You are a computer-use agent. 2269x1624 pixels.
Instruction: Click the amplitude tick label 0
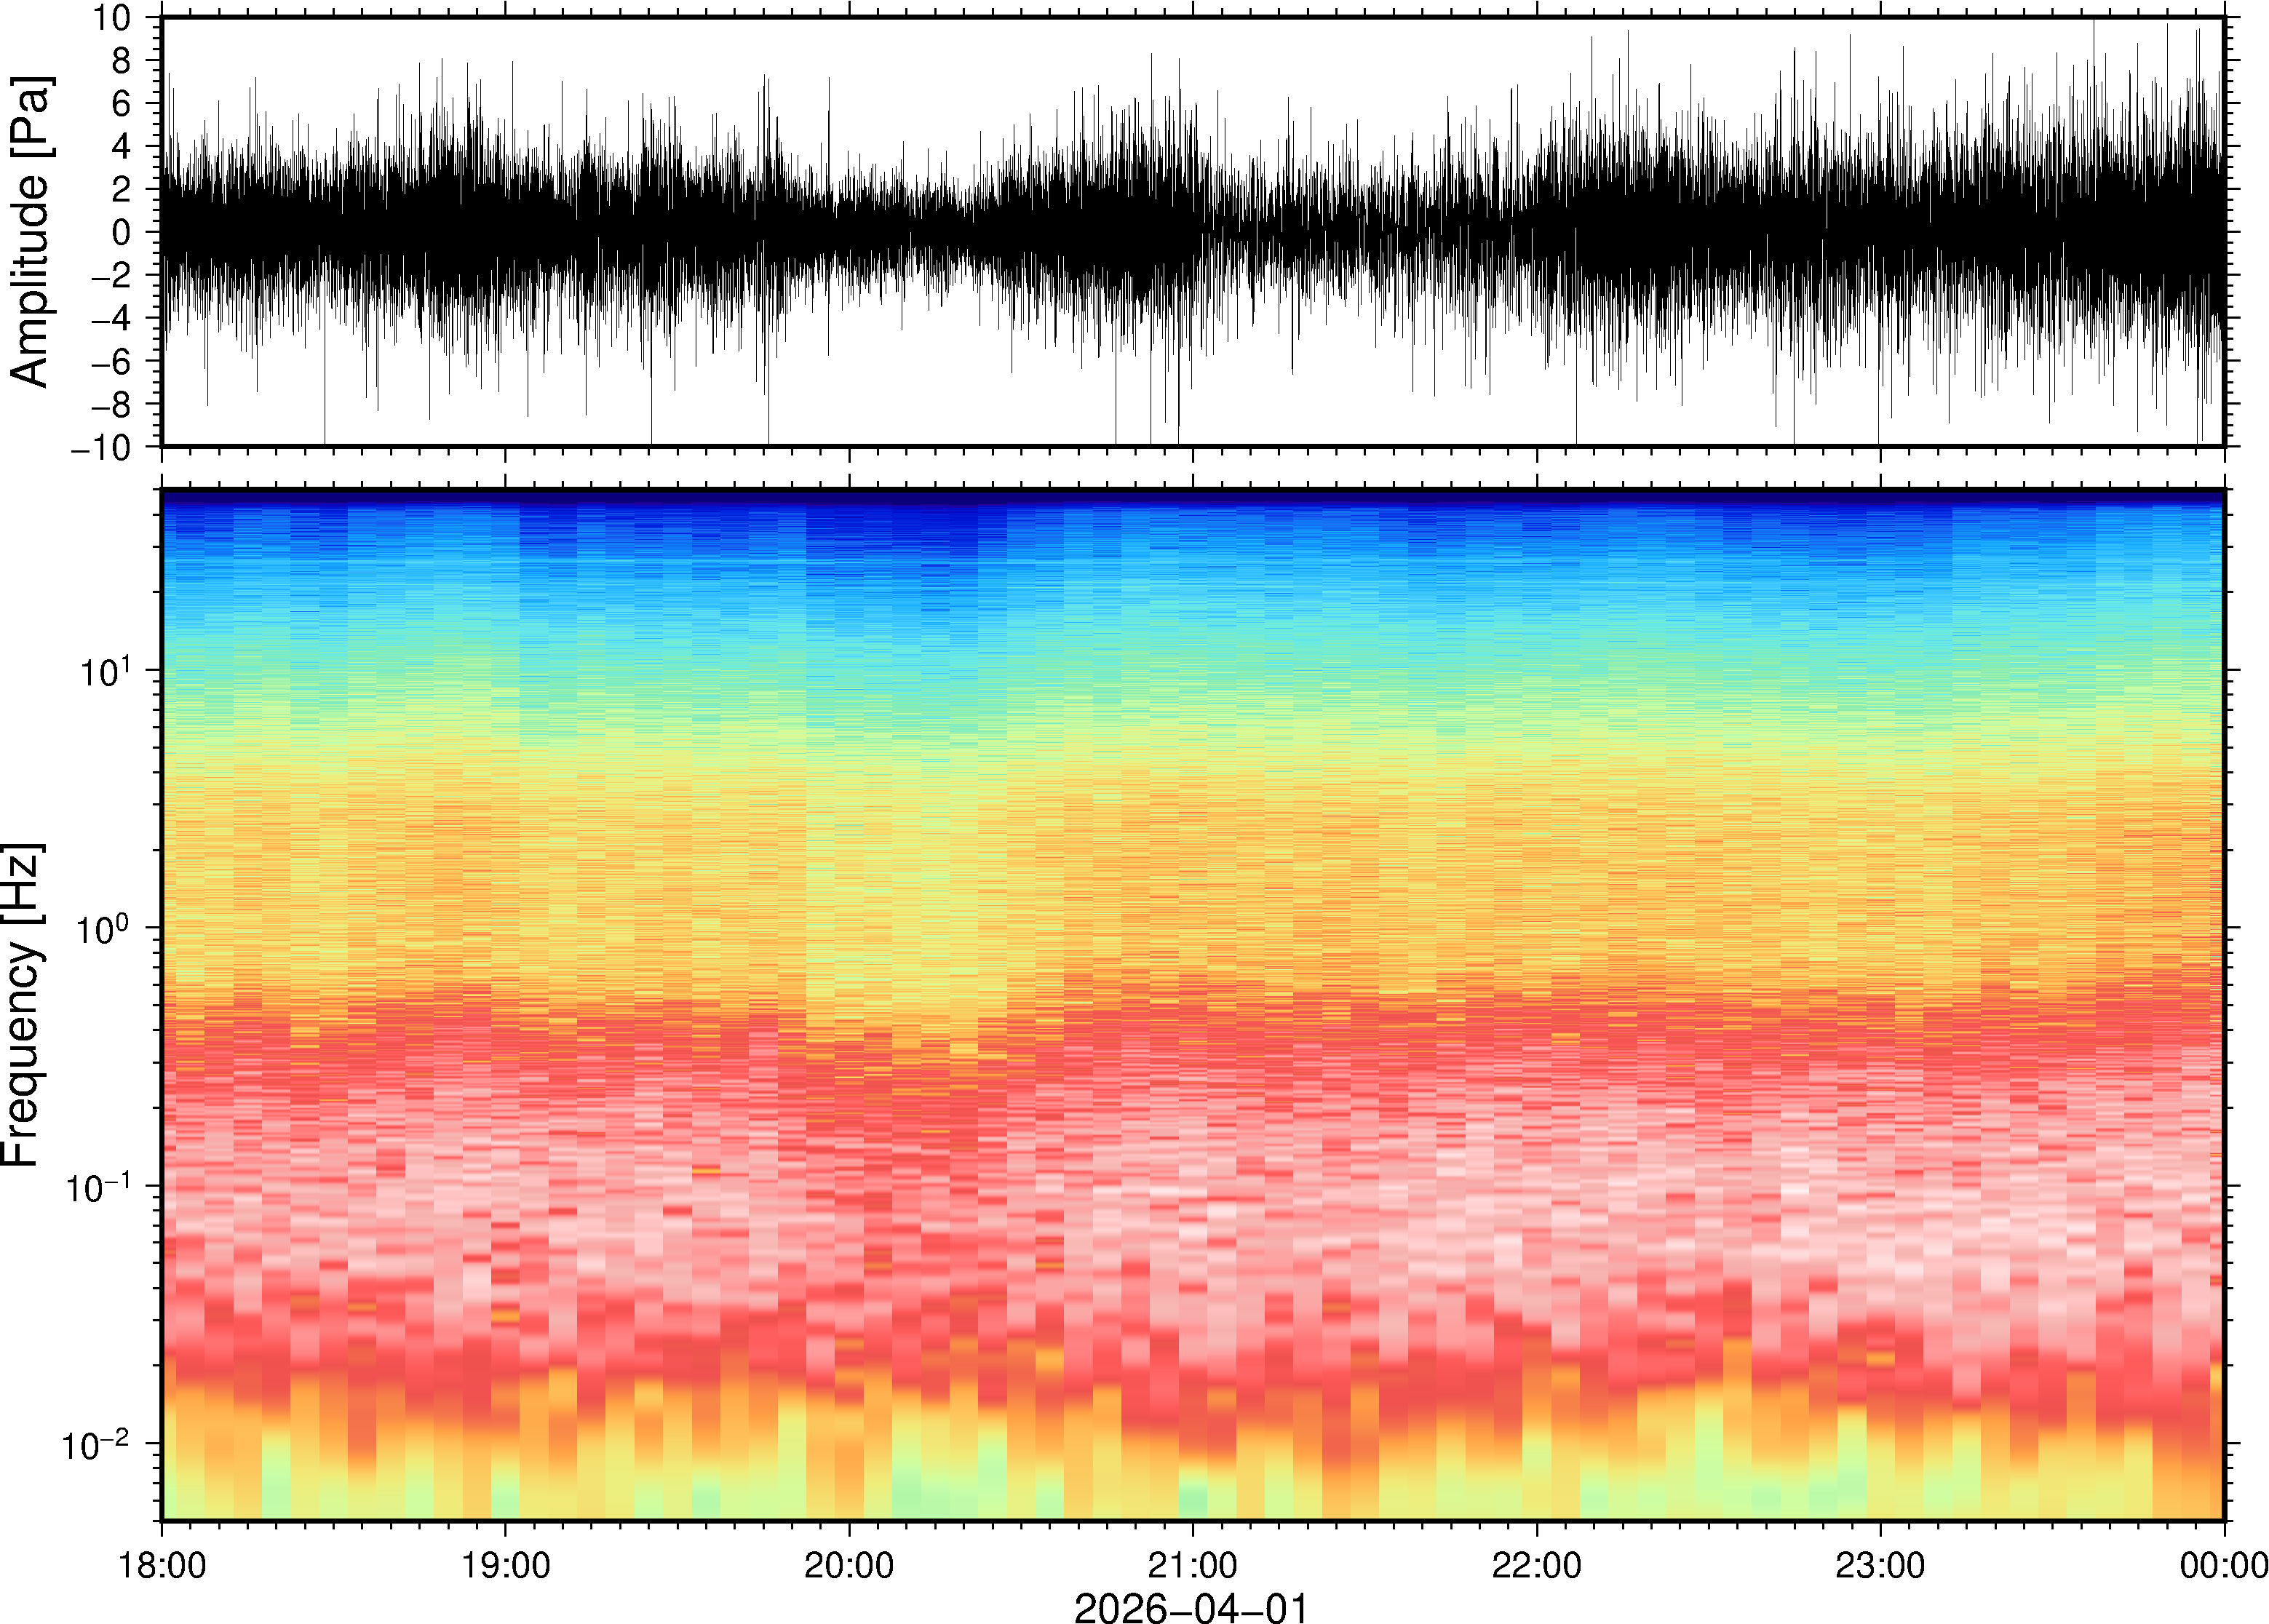[122, 233]
